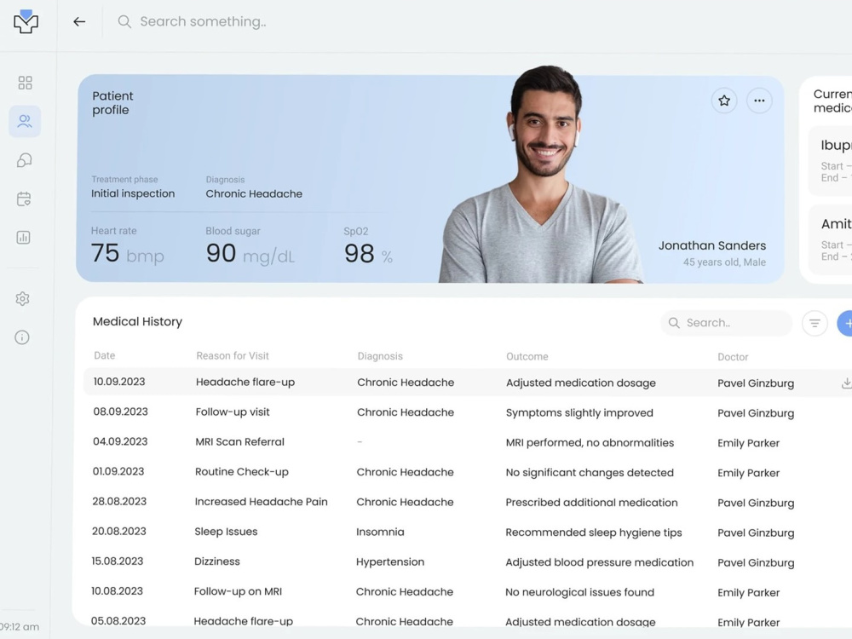
Task: Select the Sleep Issues entry
Action: click(x=226, y=532)
